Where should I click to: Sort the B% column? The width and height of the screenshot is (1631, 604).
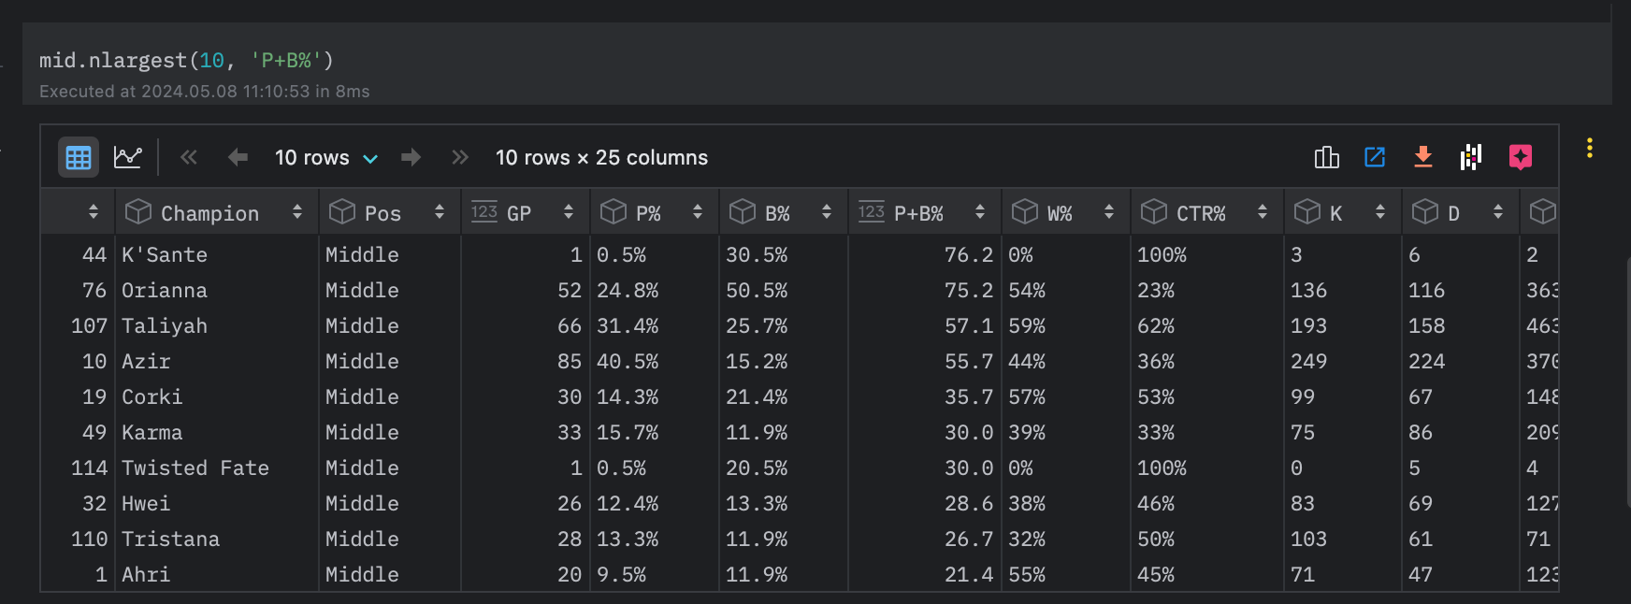827,212
